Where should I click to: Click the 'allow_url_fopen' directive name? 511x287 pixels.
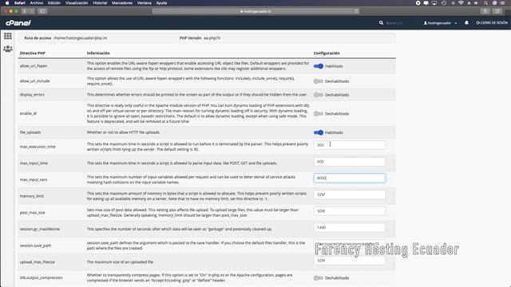click(x=34, y=66)
